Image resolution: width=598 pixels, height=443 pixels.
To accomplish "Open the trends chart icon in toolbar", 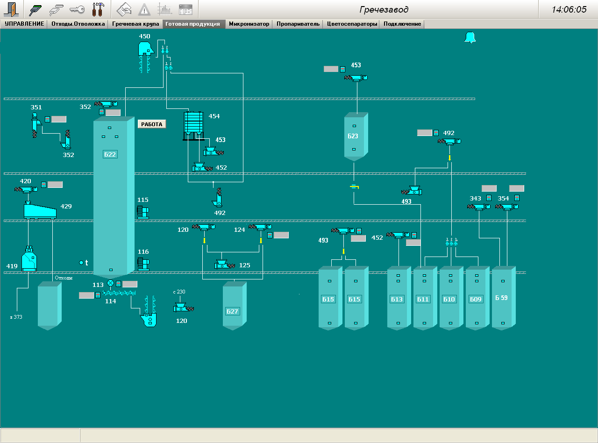I will pos(164,9).
